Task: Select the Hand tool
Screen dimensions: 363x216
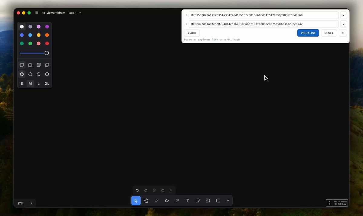Action: tap(146, 201)
